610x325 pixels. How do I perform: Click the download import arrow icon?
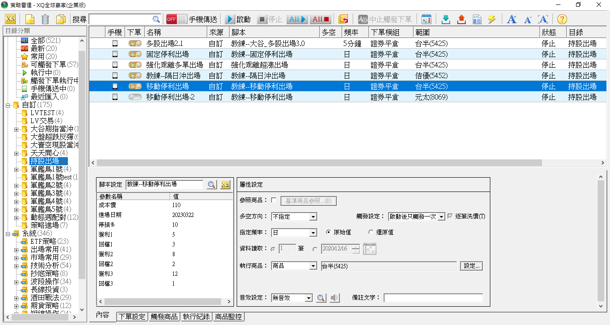pos(445,19)
